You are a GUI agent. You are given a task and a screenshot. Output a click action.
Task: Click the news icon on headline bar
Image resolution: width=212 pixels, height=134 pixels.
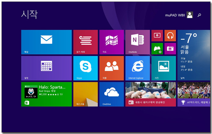(x=131, y=102)
